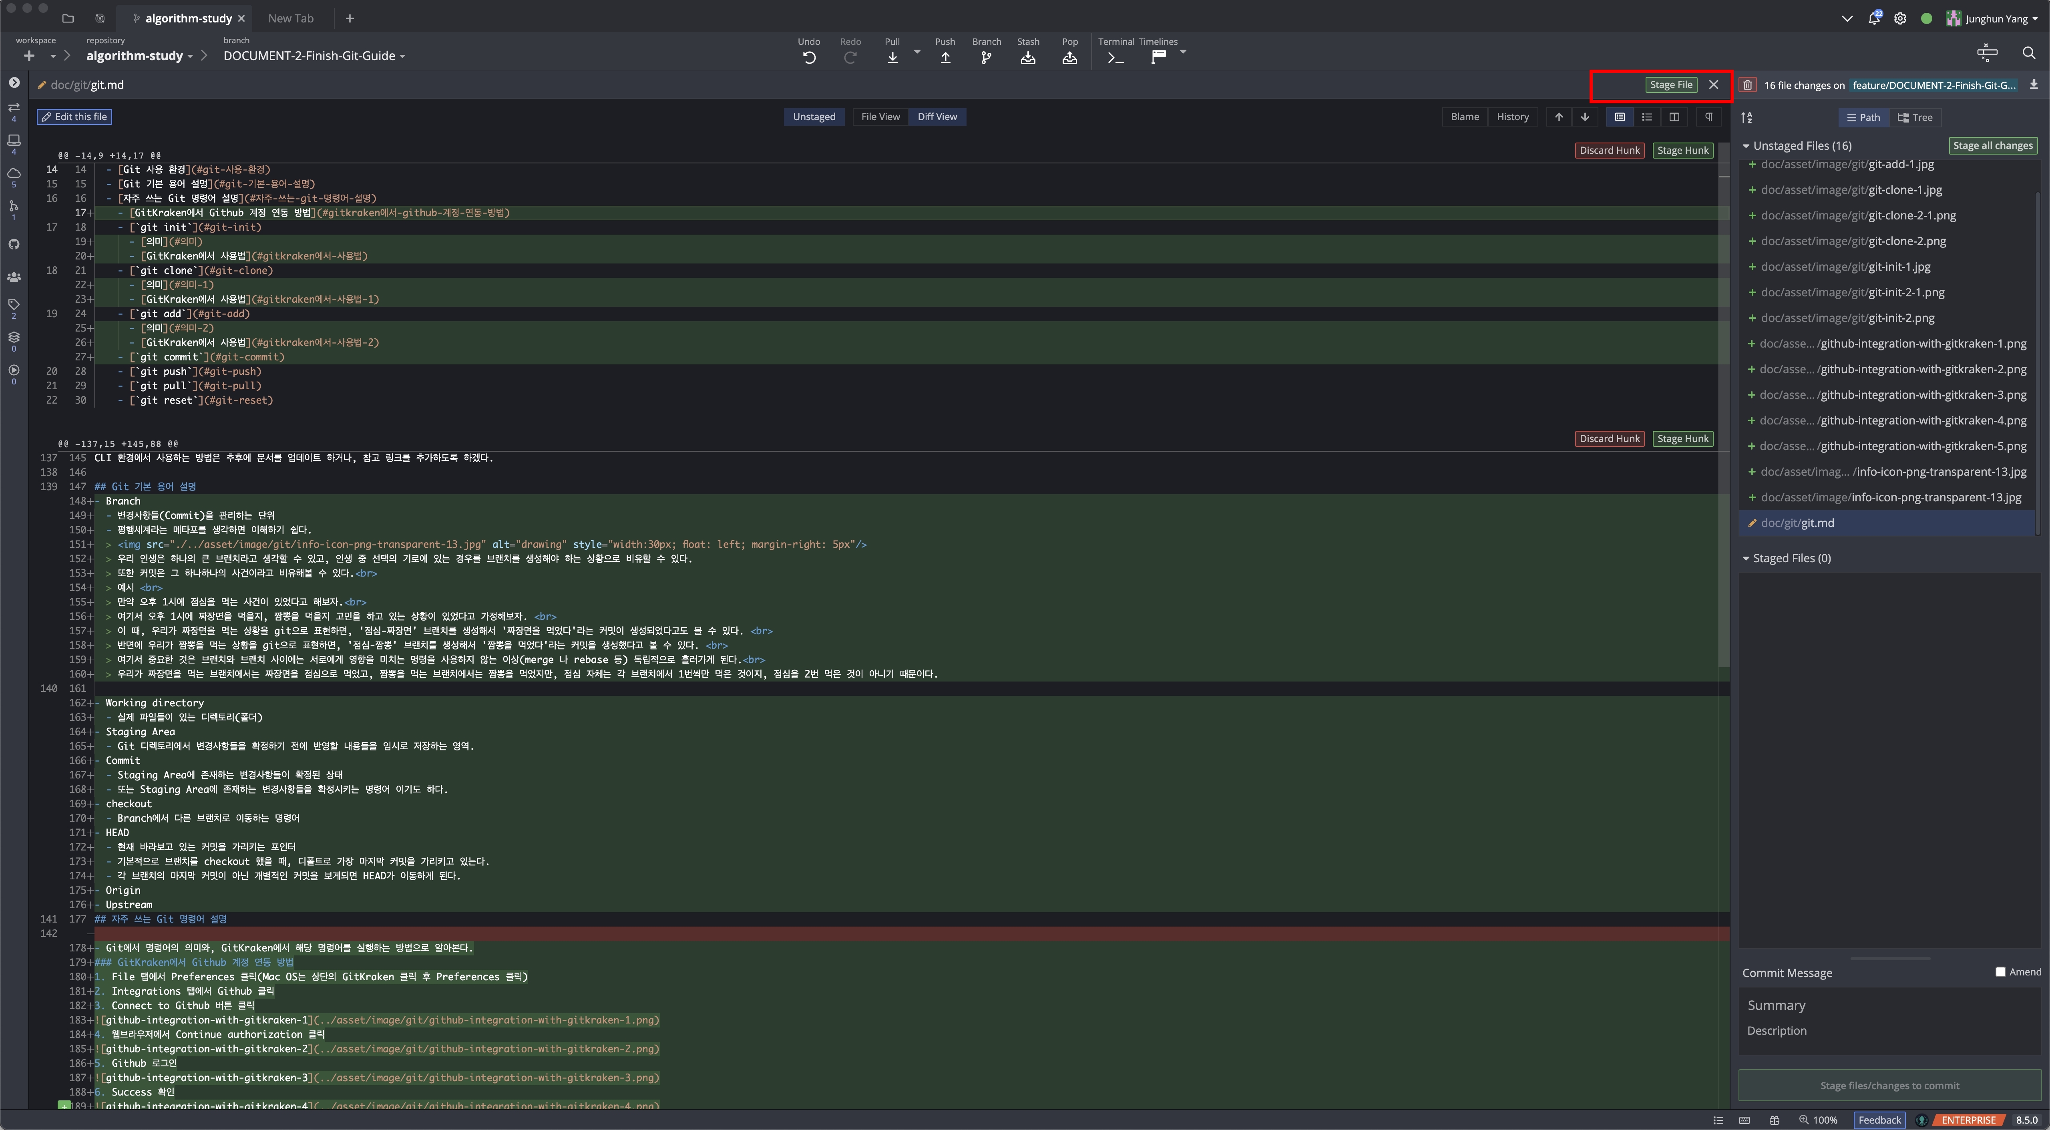Click Edit this file button
2050x1130 pixels.
(x=74, y=117)
